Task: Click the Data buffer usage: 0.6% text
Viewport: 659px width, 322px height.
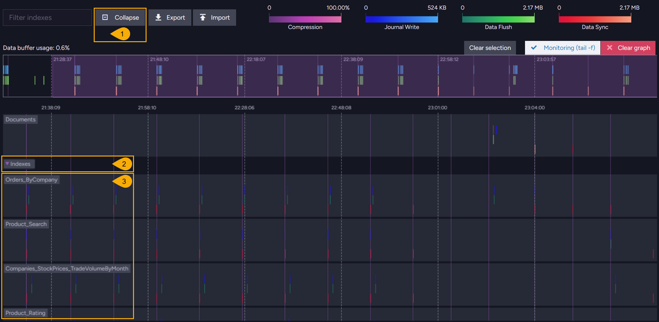Action: (36, 48)
